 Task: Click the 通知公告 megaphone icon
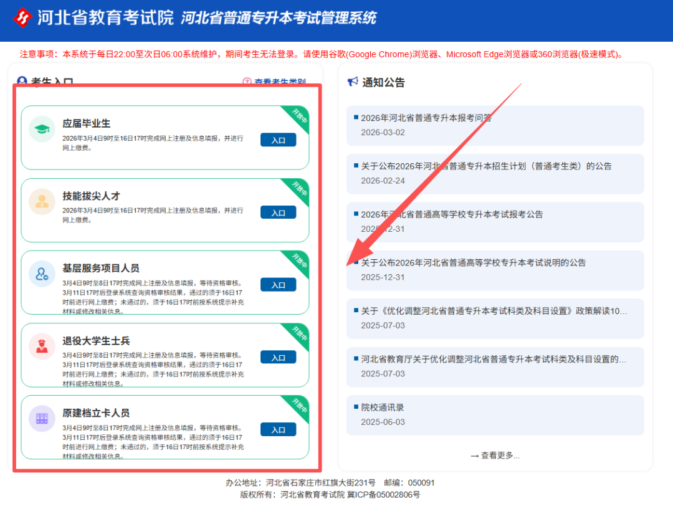(352, 82)
